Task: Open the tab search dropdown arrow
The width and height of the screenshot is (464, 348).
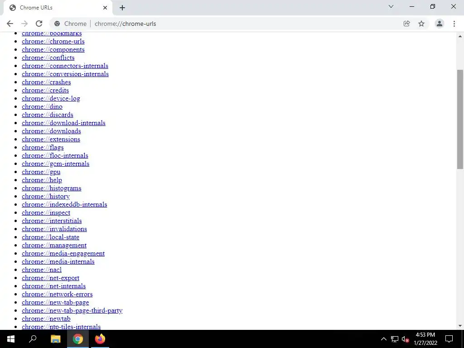Action: pyautogui.click(x=391, y=6)
